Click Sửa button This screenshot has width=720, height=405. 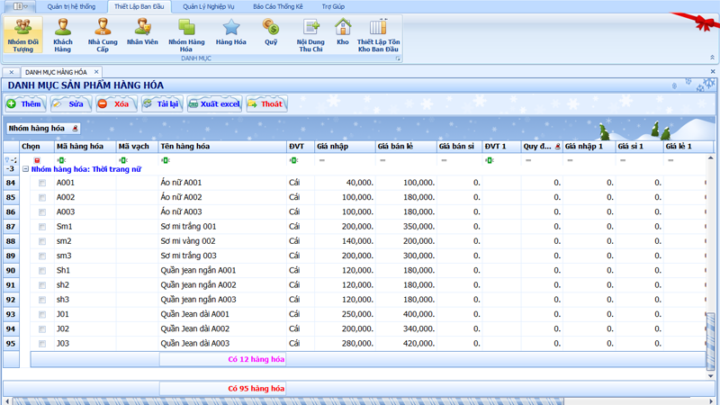coord(71,103)
